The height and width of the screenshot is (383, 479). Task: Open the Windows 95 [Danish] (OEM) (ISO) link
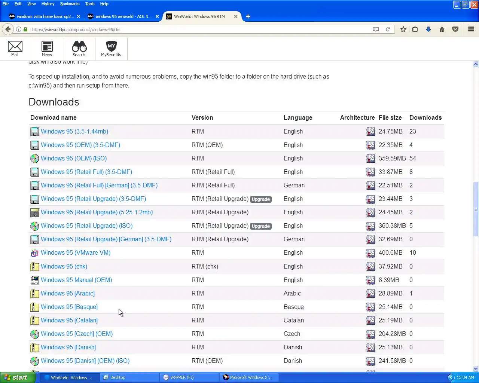pos(85,361)
